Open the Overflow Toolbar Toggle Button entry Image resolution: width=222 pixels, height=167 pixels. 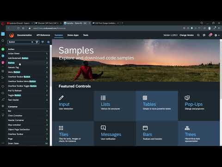click(28, 86)
